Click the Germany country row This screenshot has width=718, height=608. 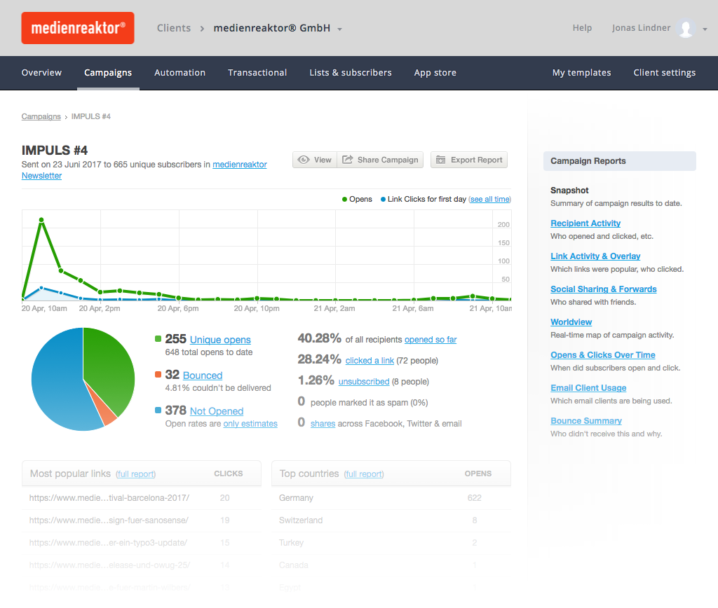tap(391, 498)
